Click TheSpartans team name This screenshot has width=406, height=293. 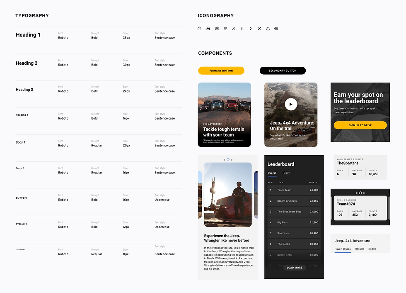click(x=348, y=163)
